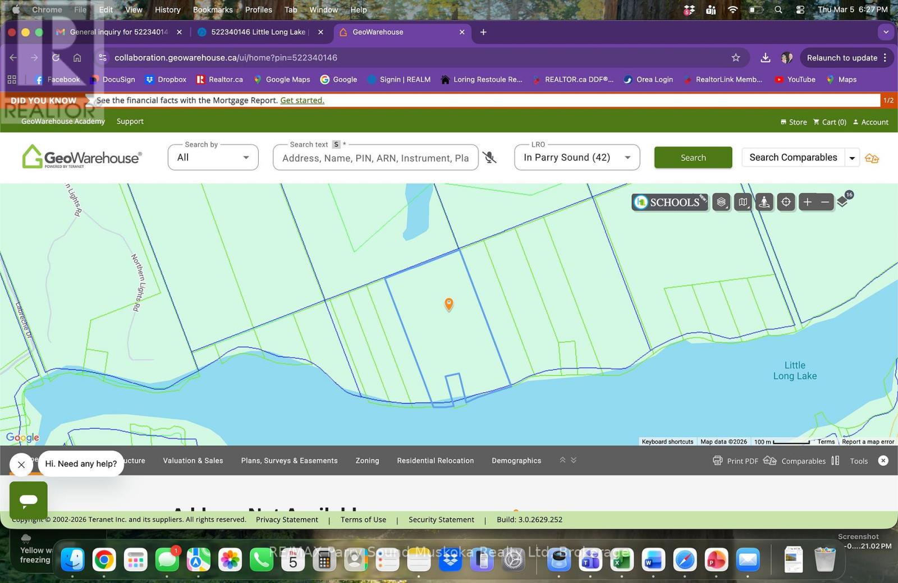Go to Valuation & Sales section

(x=193, y=461)
